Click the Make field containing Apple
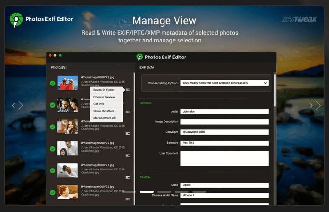 (224, 185)
